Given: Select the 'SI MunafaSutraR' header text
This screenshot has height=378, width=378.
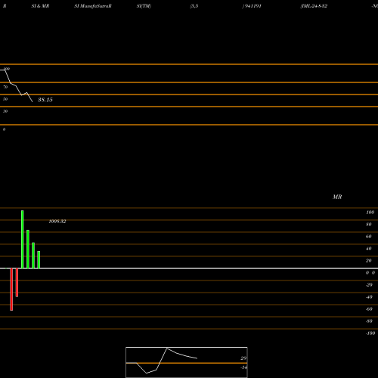Looking at the screenshot, I should [x=93, y=6].
